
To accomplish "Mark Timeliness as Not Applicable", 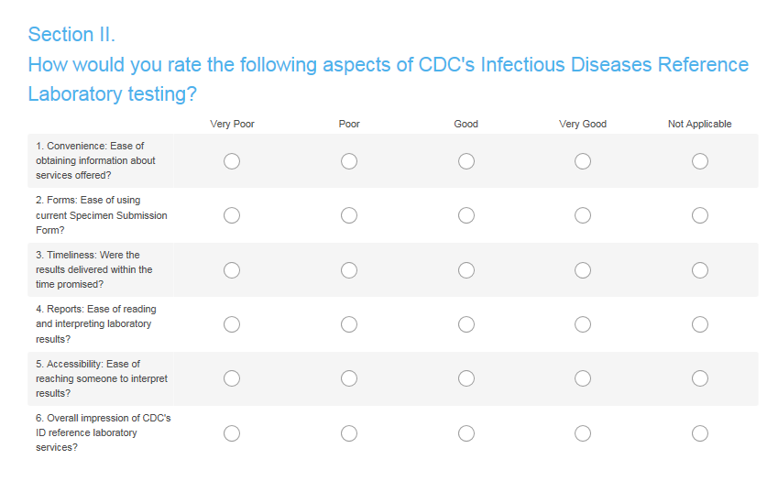I will (700, 270).
